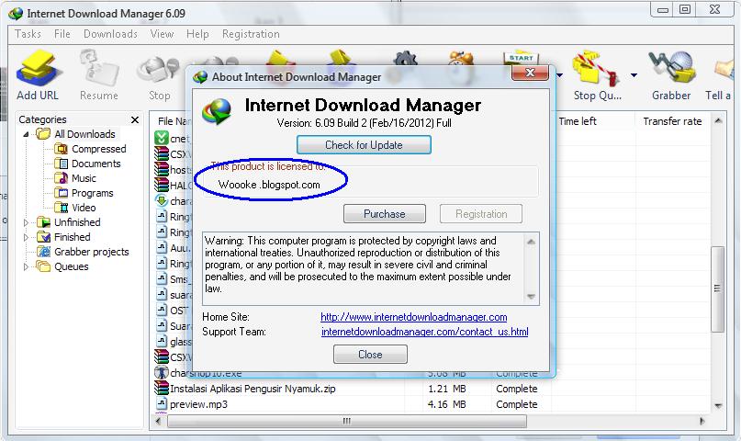
Task: Open the Grabber tool icon
Action: pyautogui.click(x=671, y=69)
